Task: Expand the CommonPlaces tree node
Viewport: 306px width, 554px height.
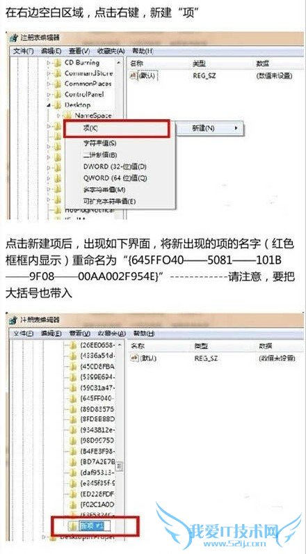Action: [49, 84]
